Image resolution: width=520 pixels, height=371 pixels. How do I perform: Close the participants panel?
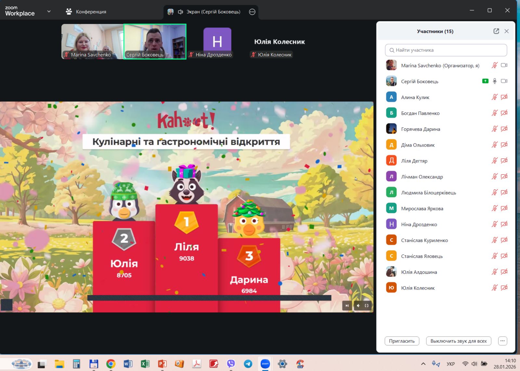click(506, 31)
